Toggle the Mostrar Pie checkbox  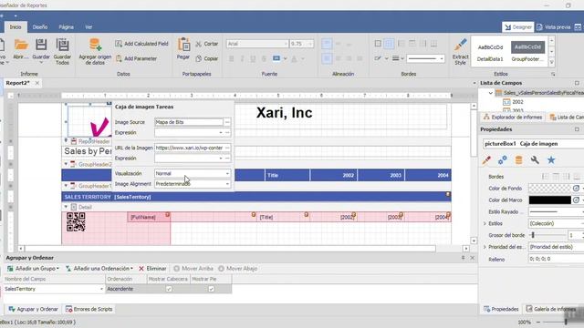211,289
